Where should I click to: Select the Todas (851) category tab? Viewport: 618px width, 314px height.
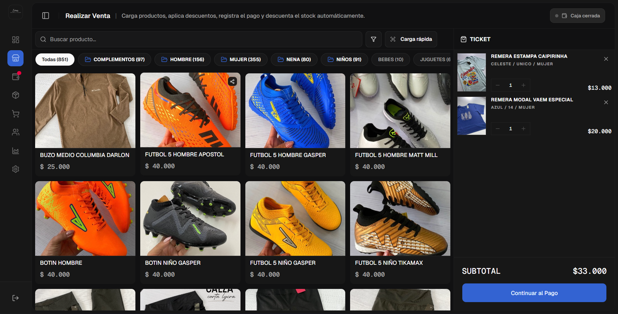tap(55, 60)
